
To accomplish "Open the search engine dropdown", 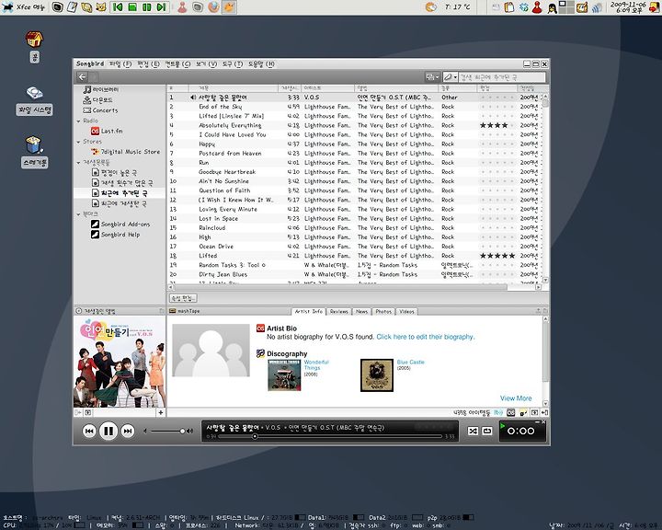I will (x=451, y=77).
